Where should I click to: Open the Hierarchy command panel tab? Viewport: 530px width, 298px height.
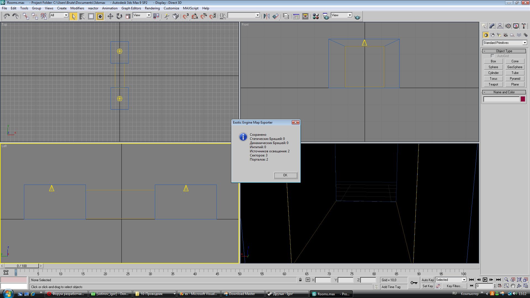[x=500, y=26]
